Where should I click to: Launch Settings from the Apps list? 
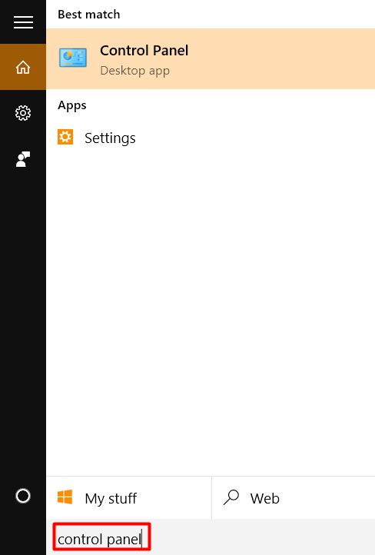[x=110, y=138]
